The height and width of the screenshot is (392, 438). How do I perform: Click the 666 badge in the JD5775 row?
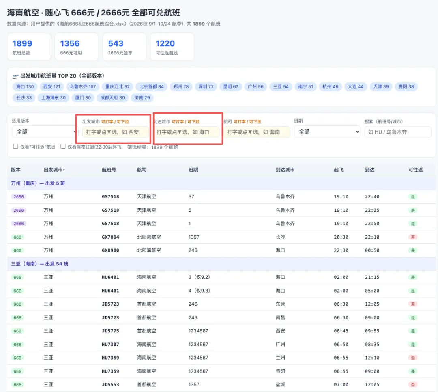coord(17,331)
